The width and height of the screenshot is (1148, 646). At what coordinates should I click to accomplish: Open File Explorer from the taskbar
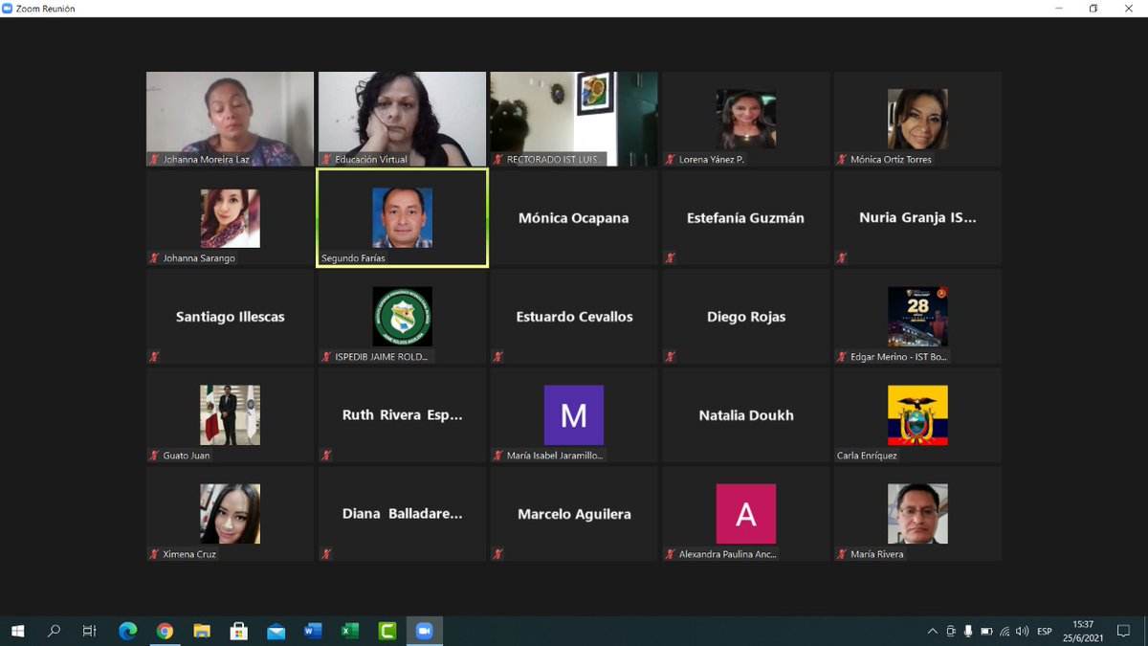pyautogui.click(x=202, y=631)
